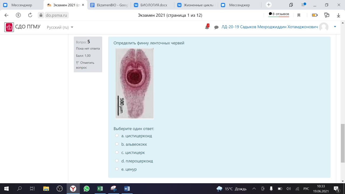Open Excel from taskbar
345x194 pixels.
100,189
